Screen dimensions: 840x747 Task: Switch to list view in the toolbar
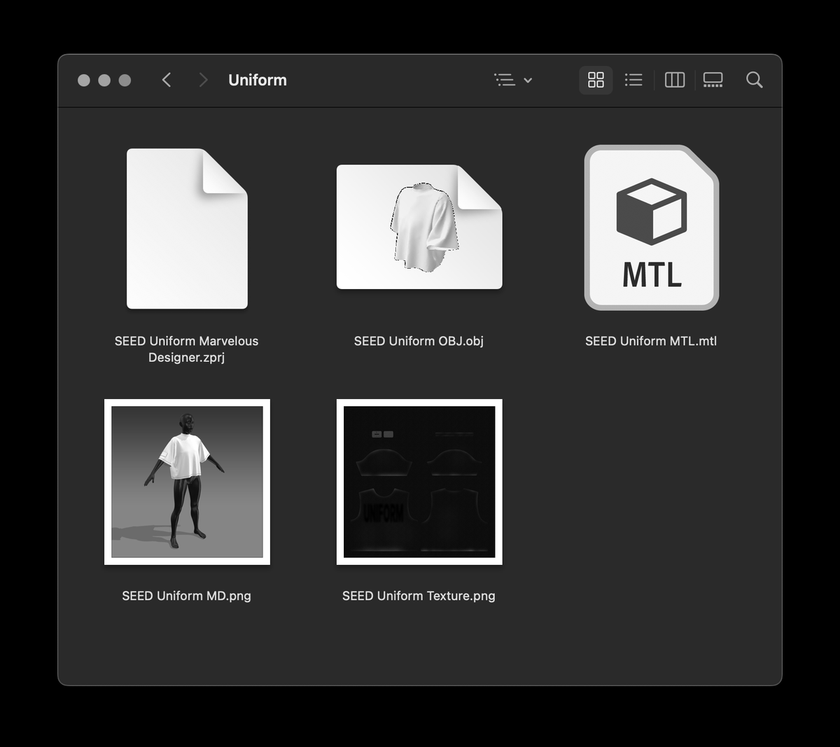(x=633, y=80)
